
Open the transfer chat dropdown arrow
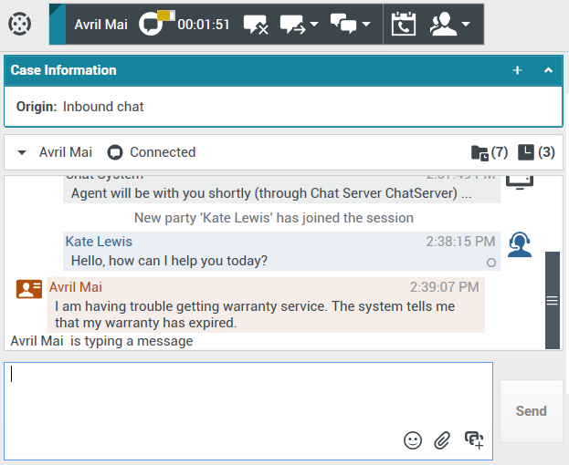point(314,25)
